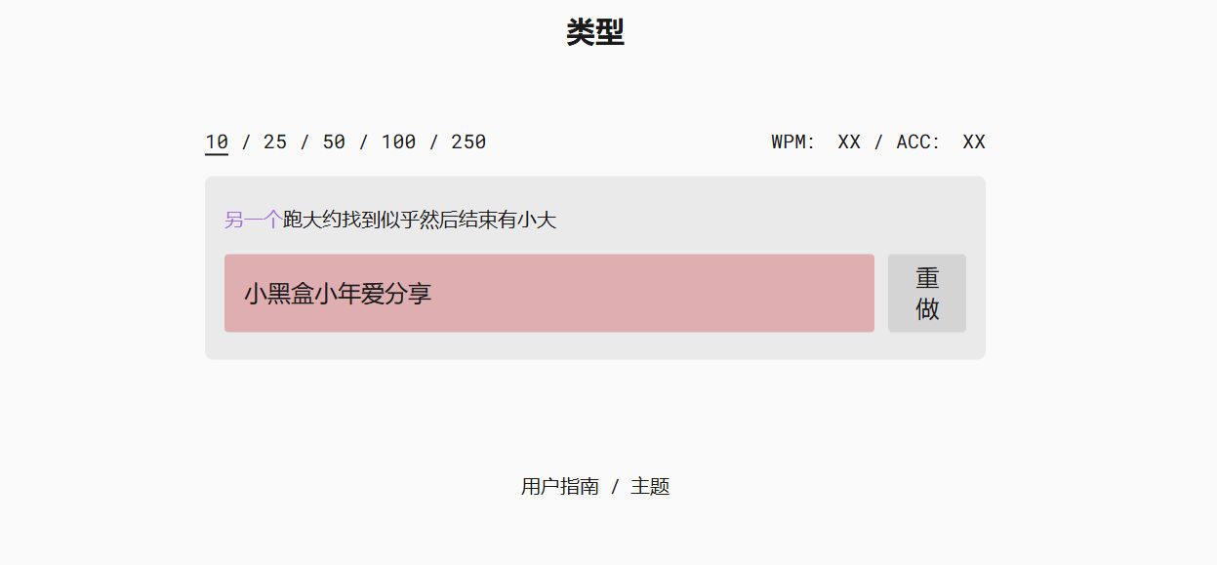1217x565 pixels.
Task: Click the word 大约 in the prompt
Action: point(322,220)
